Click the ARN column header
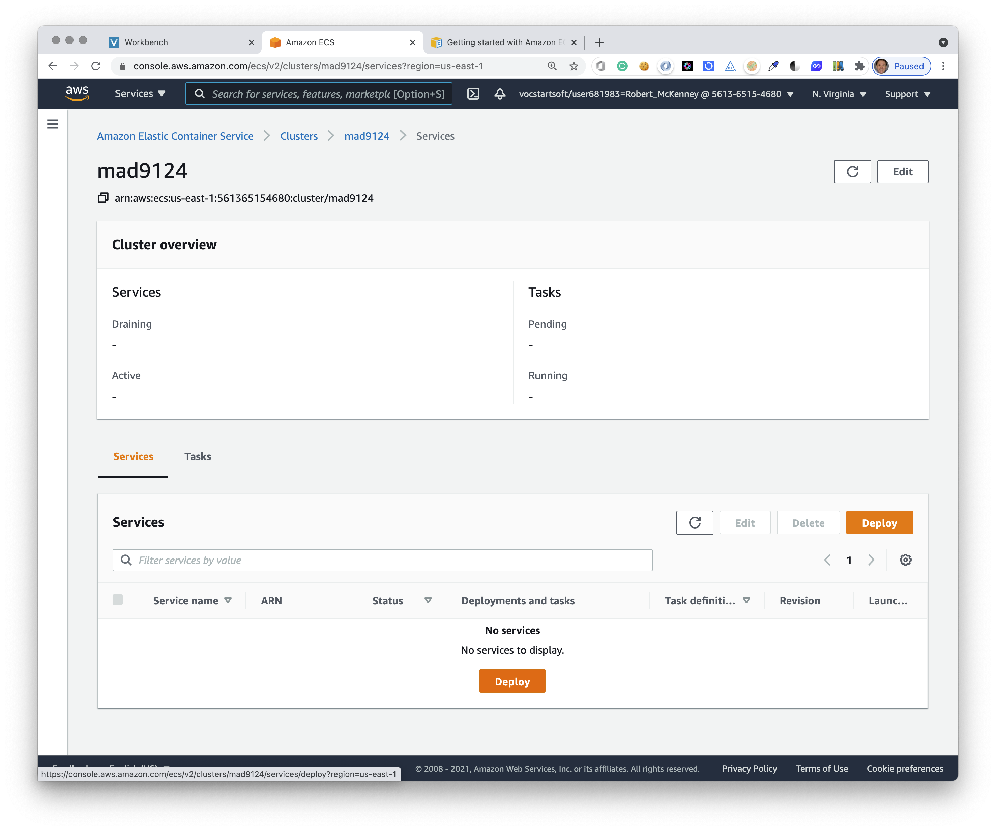The height and width of the screenshot is (831, 996). (271, 600)
